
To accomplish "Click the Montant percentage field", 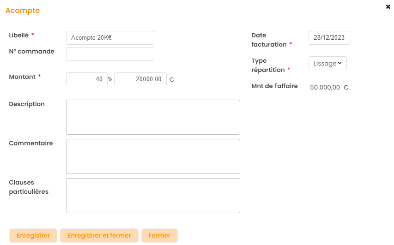I will tap(87, 79).
